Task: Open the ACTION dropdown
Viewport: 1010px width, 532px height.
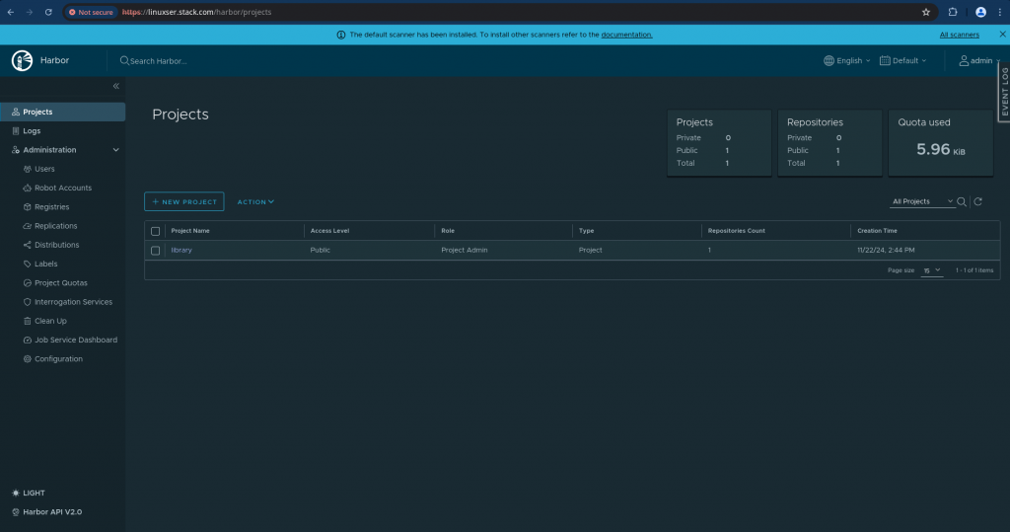Action: (x=255, y=201)
